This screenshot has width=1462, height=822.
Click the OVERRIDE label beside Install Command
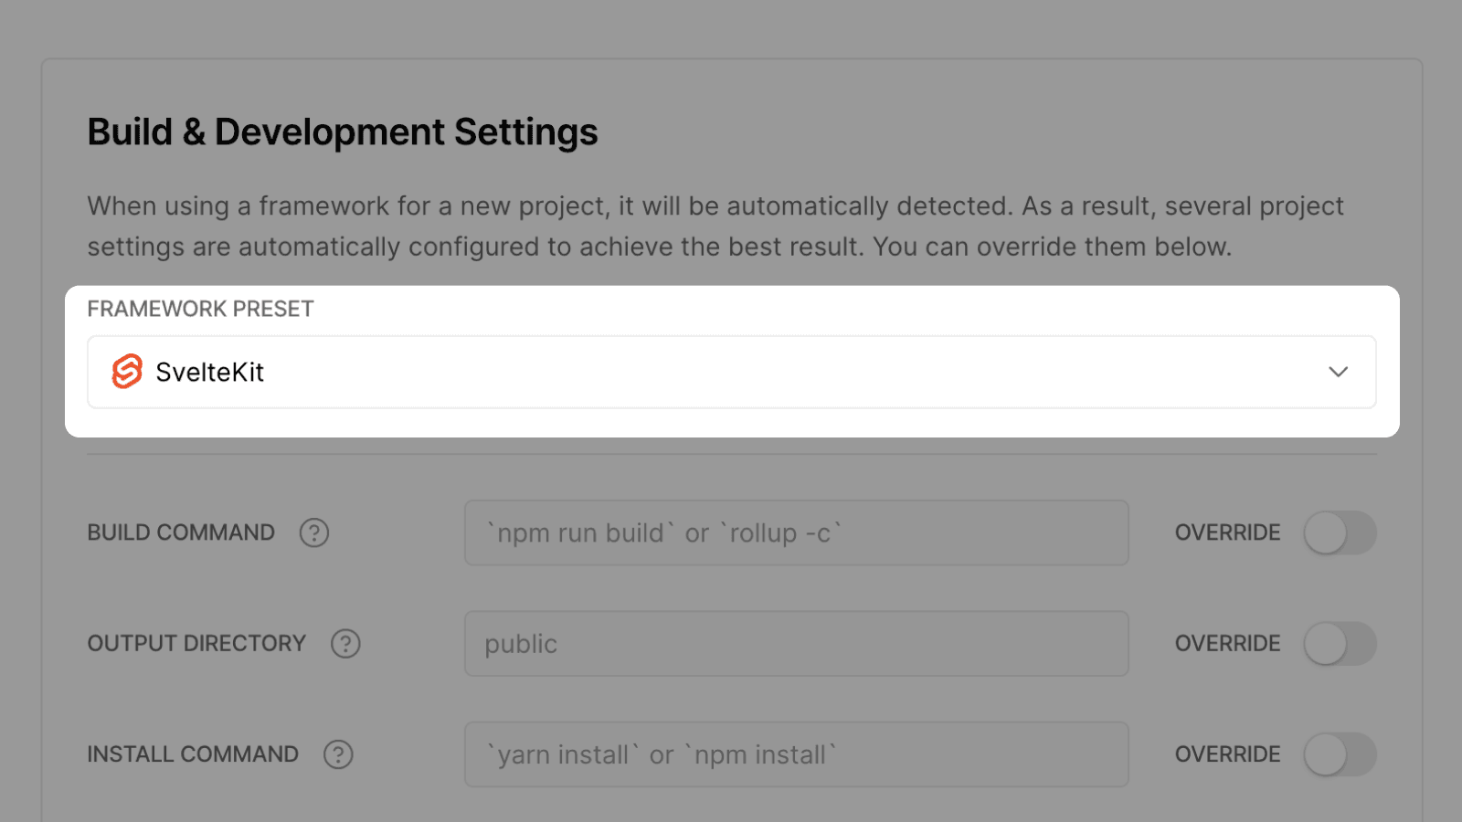1226,754
